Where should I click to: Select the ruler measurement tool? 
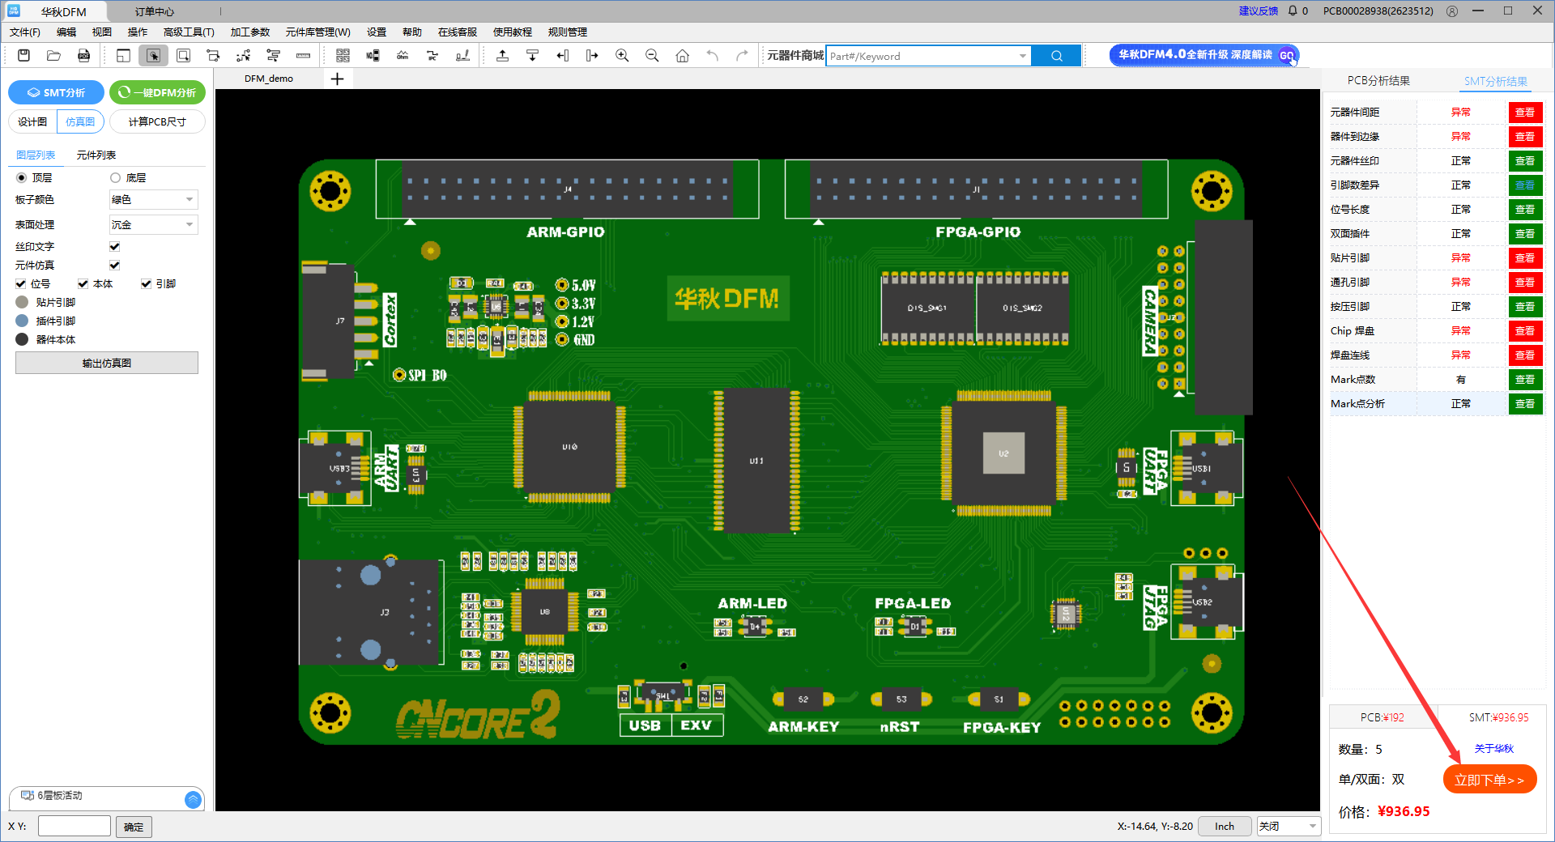click(303, 56)
